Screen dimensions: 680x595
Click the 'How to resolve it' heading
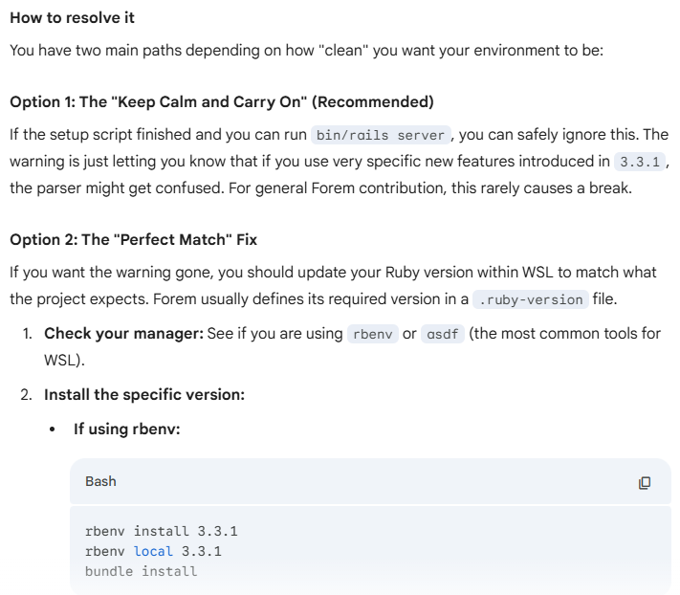click(x=72, y=18)
